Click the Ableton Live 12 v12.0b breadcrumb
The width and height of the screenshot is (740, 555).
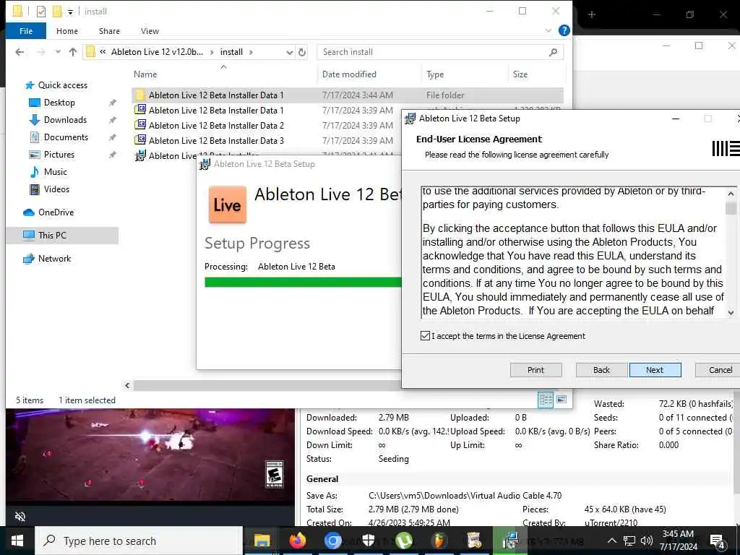[157, 52]
